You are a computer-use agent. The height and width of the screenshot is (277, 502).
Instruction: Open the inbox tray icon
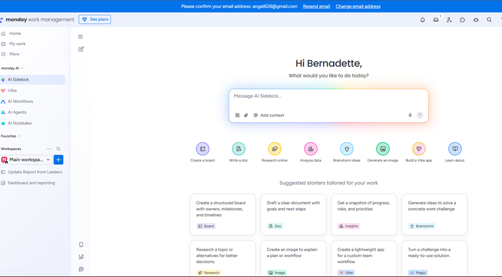(x=436, y=20)
